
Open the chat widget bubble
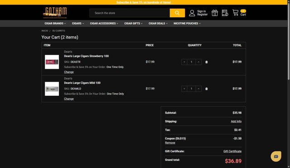point(276,157)
